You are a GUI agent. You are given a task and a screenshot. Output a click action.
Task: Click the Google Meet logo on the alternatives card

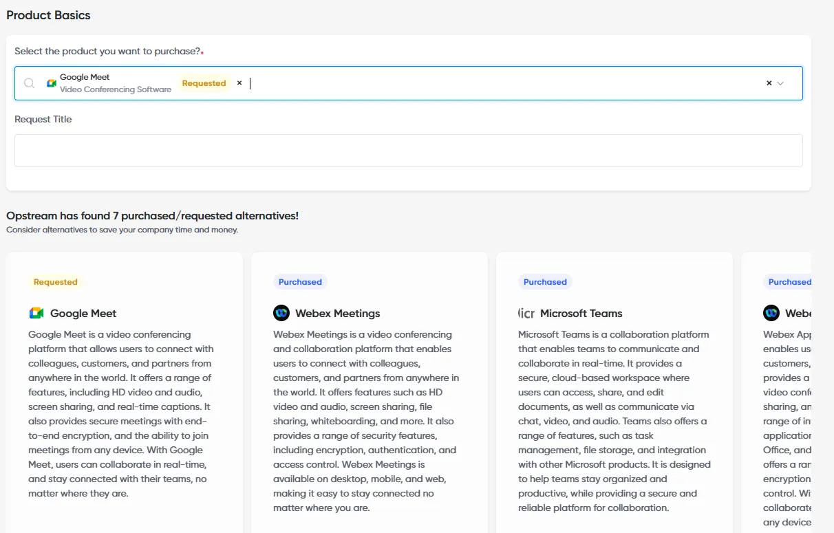click(x=36, y=313)
